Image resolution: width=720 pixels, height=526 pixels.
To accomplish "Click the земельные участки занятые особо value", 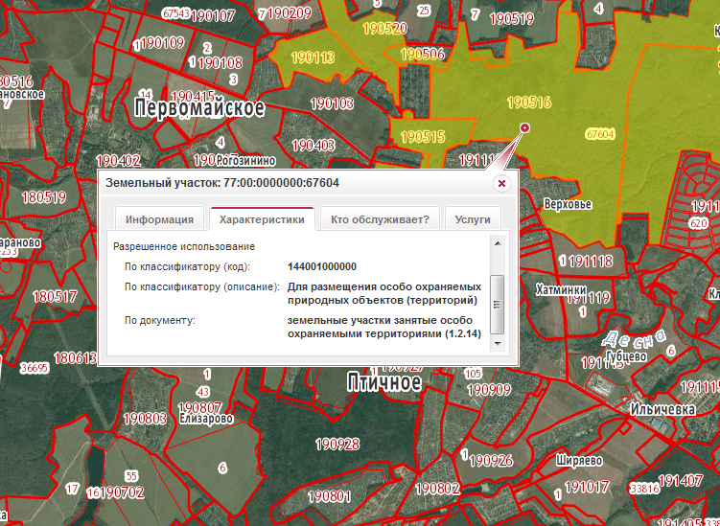I will pyautogui.click(x=384, y=328).
